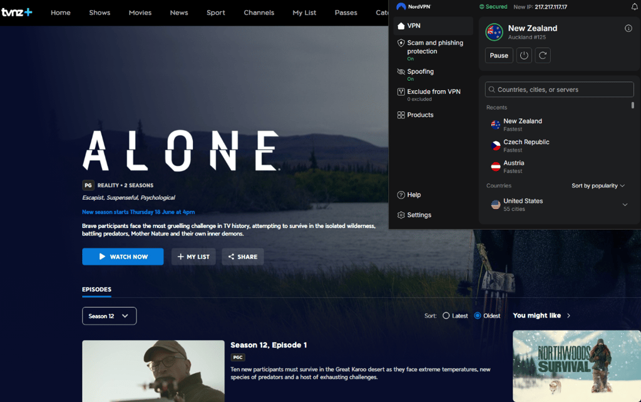Screen dimensions: 641x402
Task: Go to News in TVNZ+ navigation
Action: coord(179,13)
